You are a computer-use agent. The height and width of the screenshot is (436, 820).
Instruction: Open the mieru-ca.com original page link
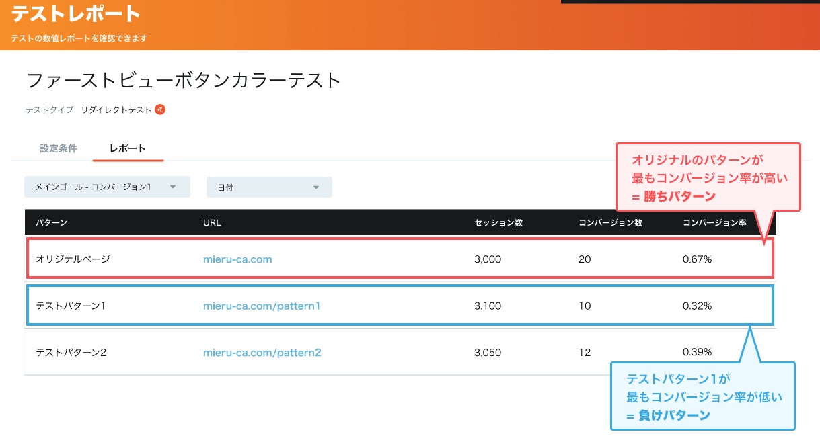click(237, 259)
